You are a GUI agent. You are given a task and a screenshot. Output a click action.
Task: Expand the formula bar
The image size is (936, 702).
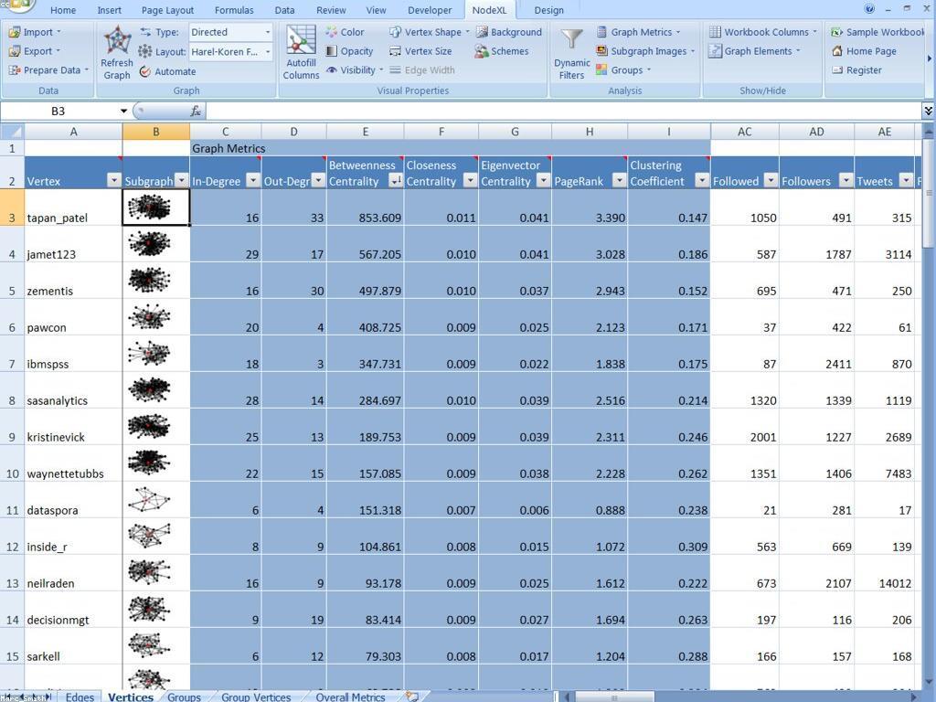coord(929,111)
